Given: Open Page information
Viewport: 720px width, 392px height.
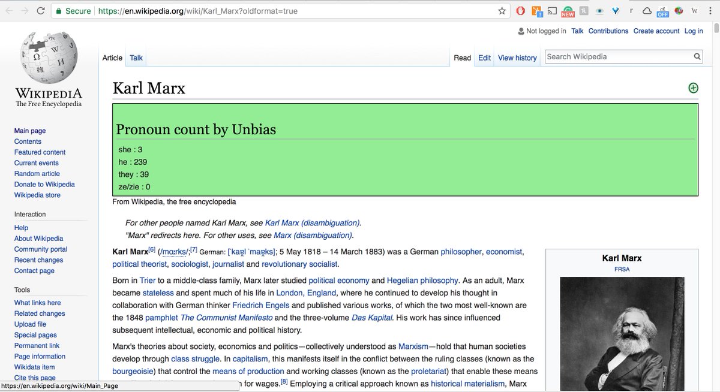Looking at the screenshot, I should coord(40,357).
